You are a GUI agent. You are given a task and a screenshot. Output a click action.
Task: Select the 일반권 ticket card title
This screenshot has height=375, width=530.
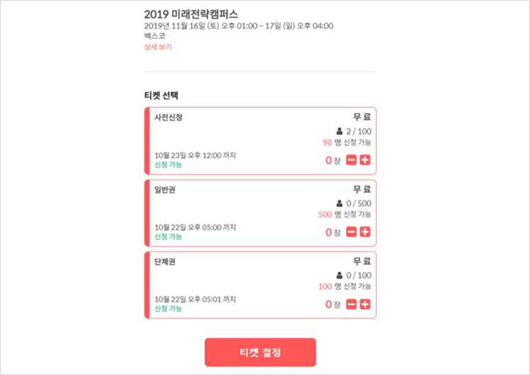coord(165,189)
